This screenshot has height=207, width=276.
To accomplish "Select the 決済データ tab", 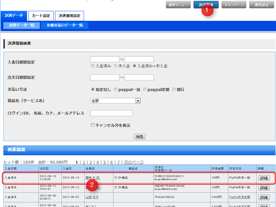I will pyautogui.click(x=14, y=16).
